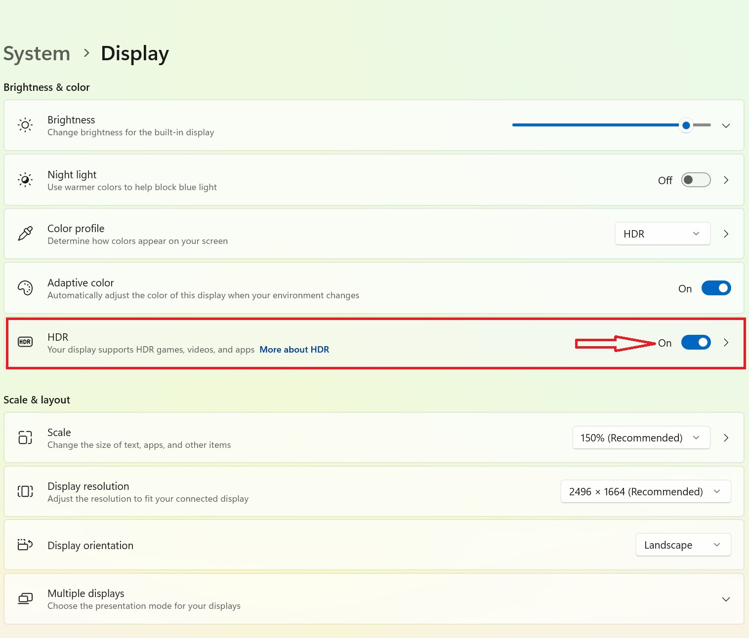
Task: Click the Brightness sun icon
Action: (x=25, y=125)
